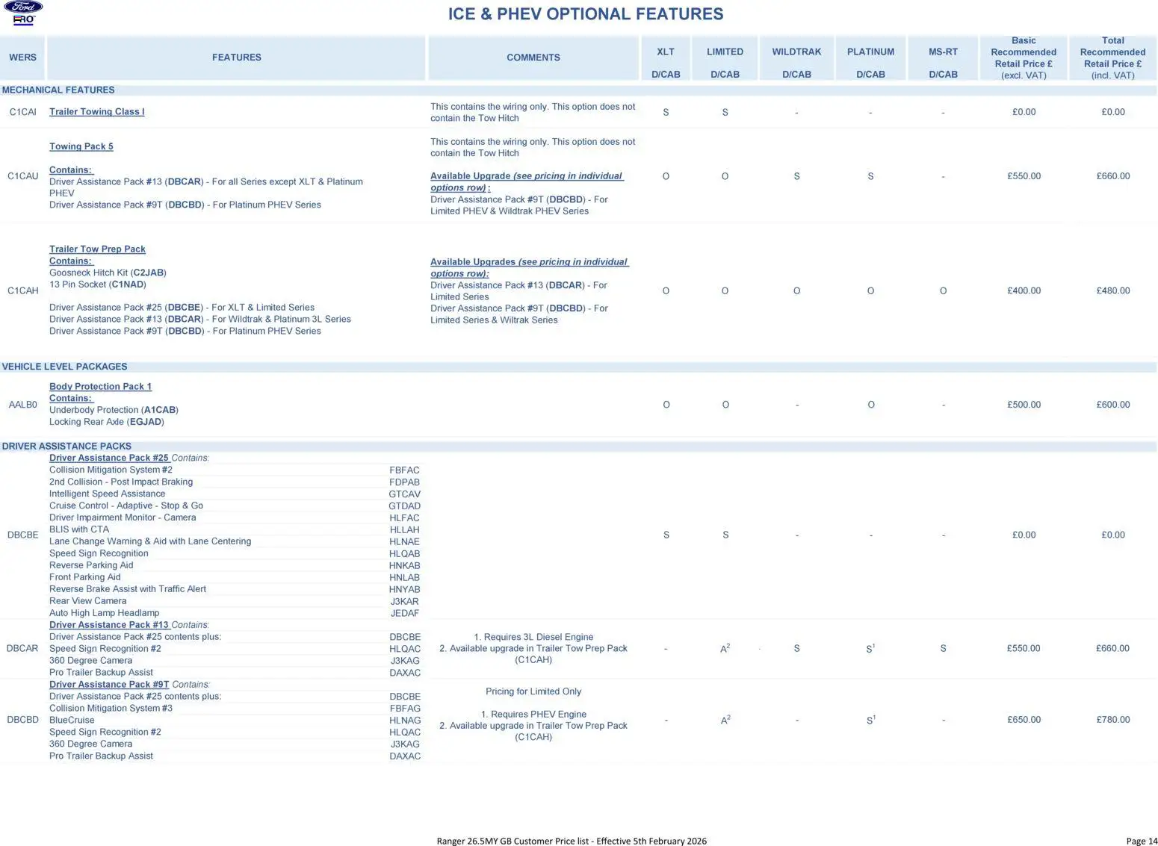Click the VEHICLE LEVEL PACKAGES section bar
This screenshot has height=846, width=1158.
point(64,367)
